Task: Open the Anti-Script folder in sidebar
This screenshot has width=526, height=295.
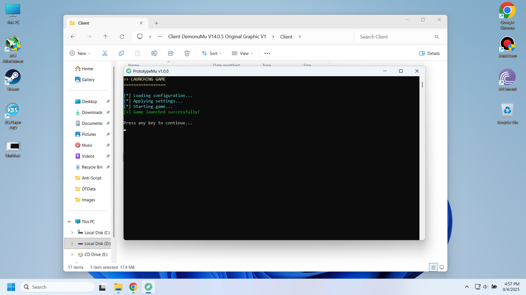Action: (88, 178)
